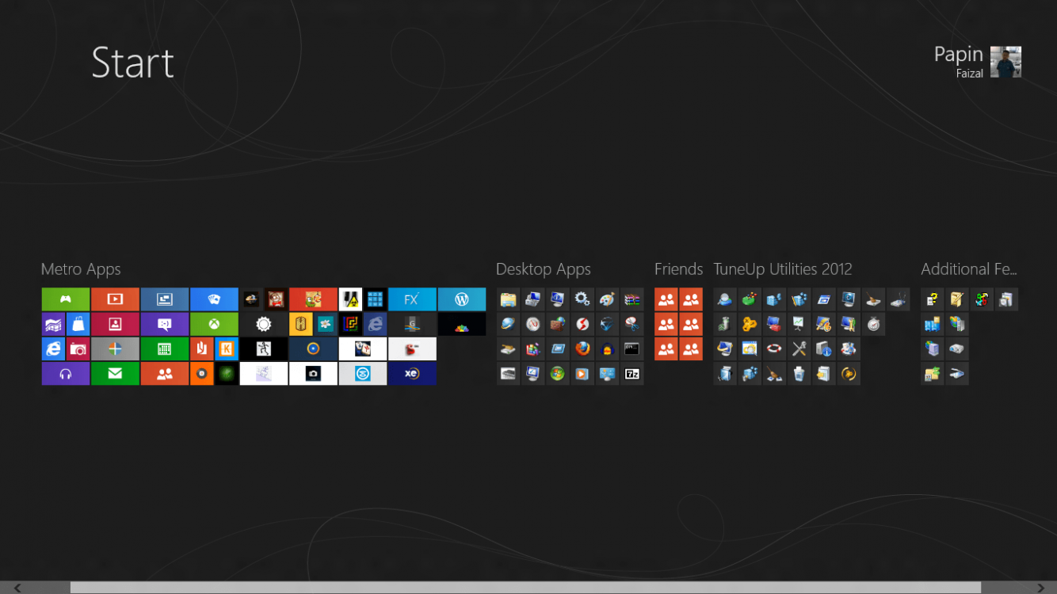This screenshot has width=1057, height=594.
Task: Open the blue FX tile
Action: [x=412, y=299]
